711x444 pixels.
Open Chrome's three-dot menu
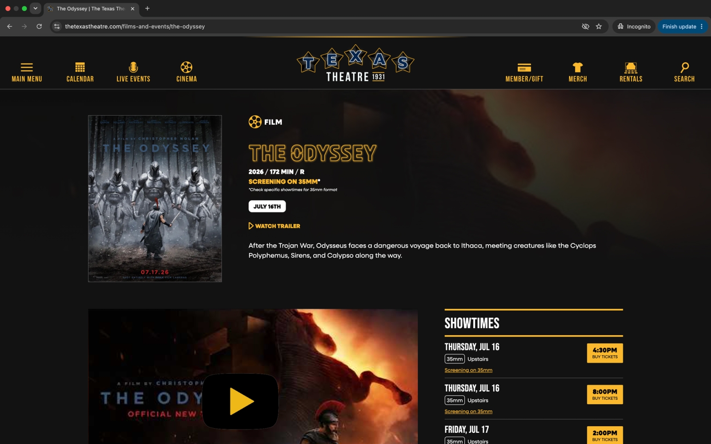(702, 27)
